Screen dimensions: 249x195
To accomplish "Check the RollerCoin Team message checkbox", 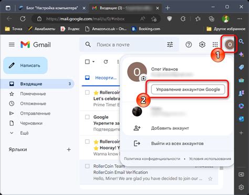I will [87, 166].
